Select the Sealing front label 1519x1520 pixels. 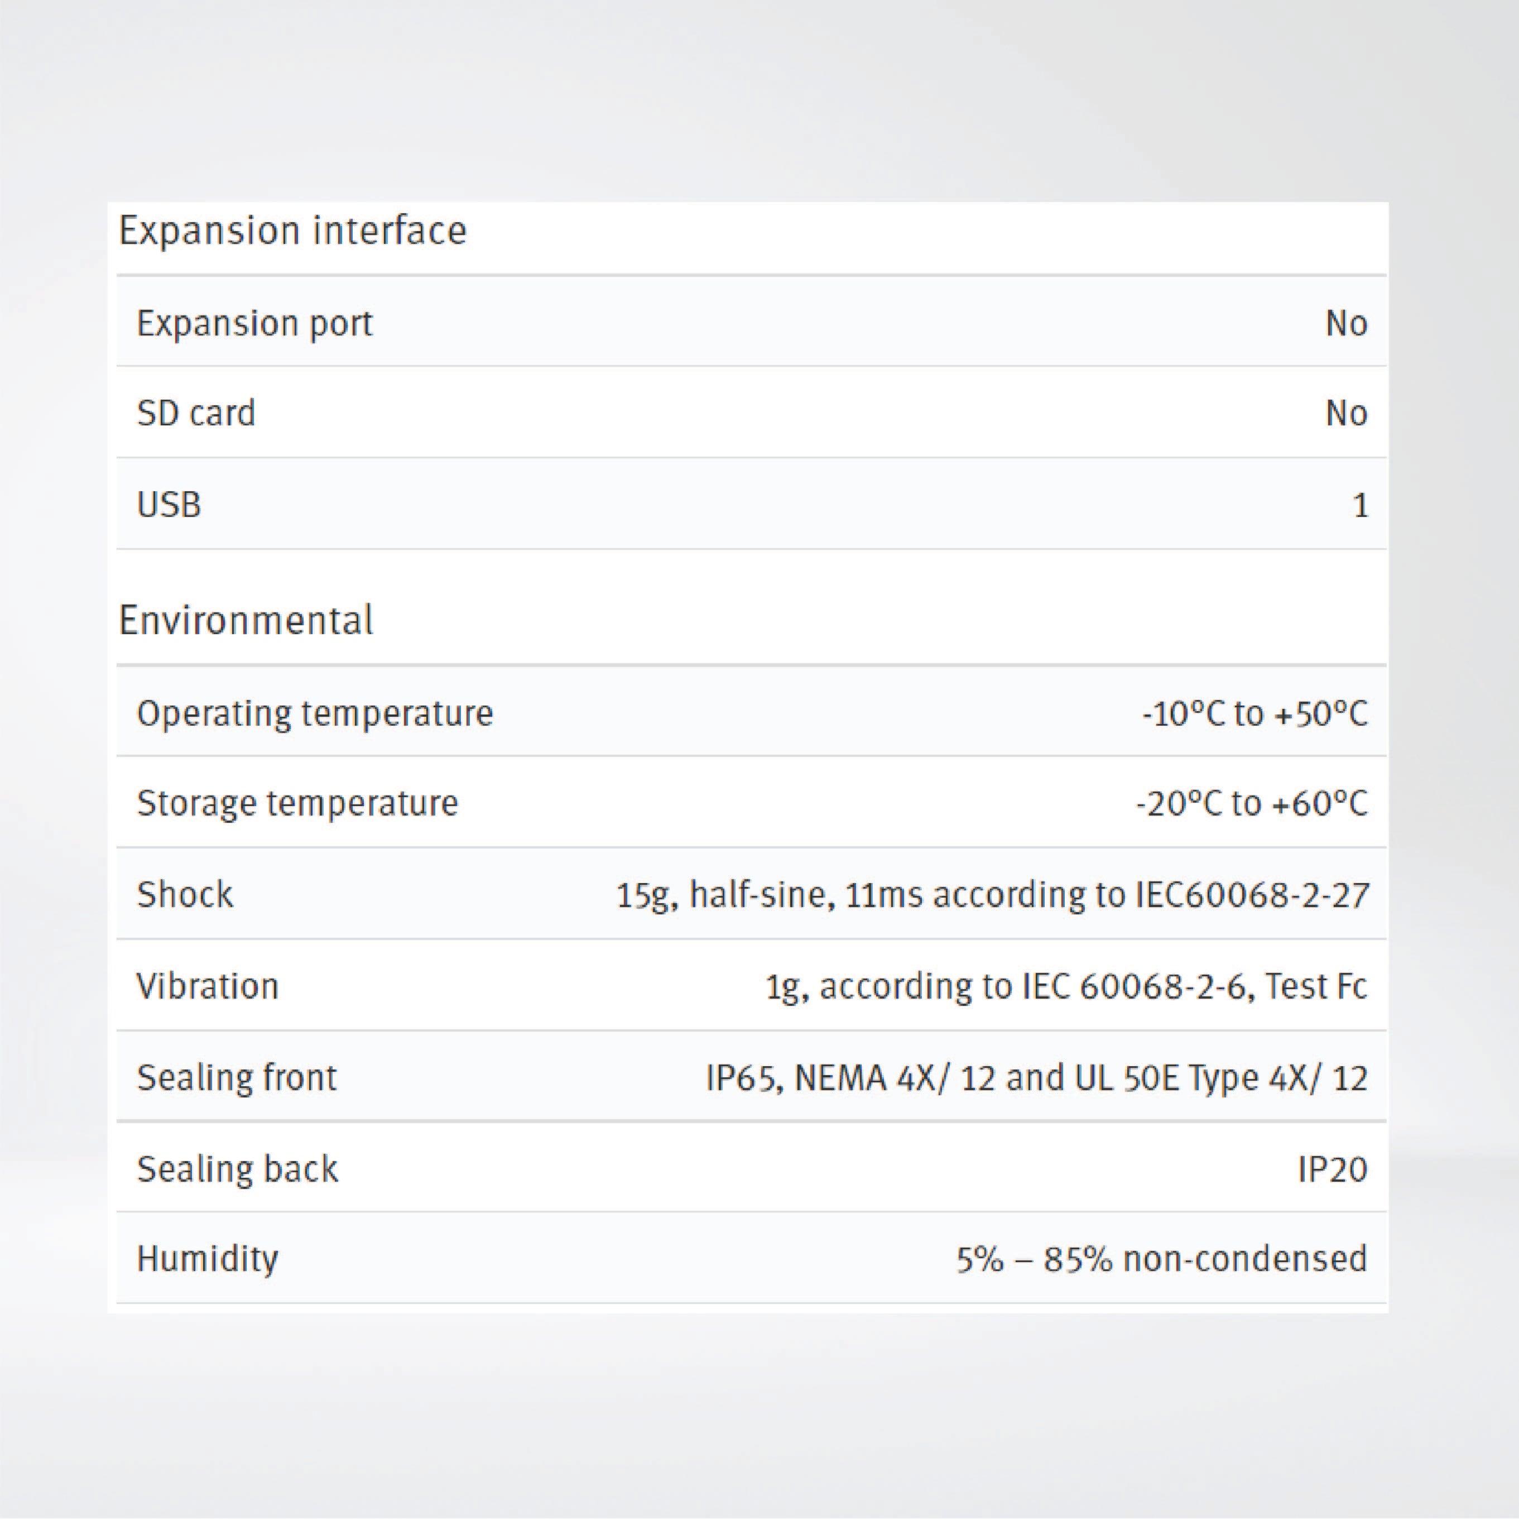tap(237, 1077)
